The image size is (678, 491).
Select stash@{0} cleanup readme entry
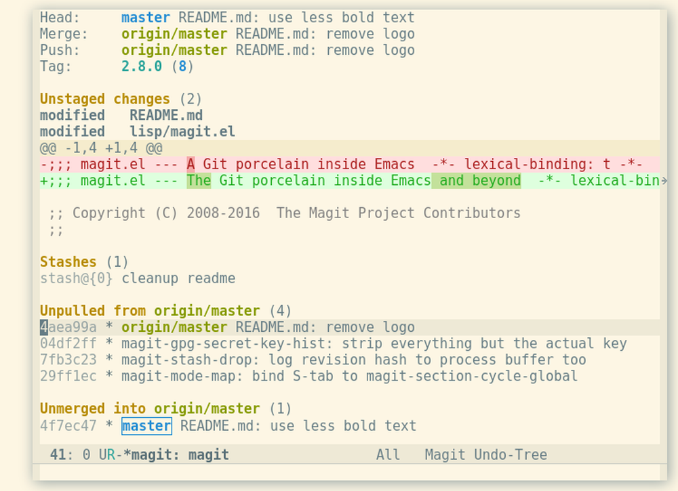point(138,278)
